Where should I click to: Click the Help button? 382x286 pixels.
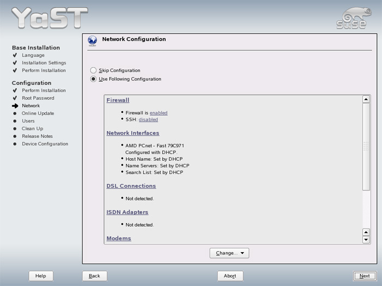coord(41,276)
